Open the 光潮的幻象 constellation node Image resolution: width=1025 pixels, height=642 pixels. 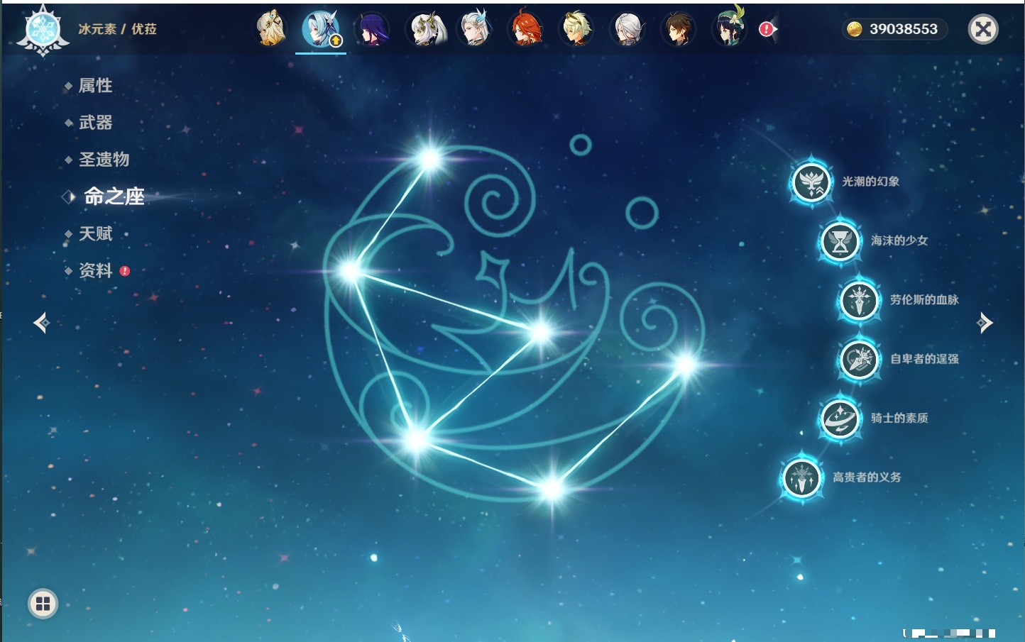[x=811, y=182]
